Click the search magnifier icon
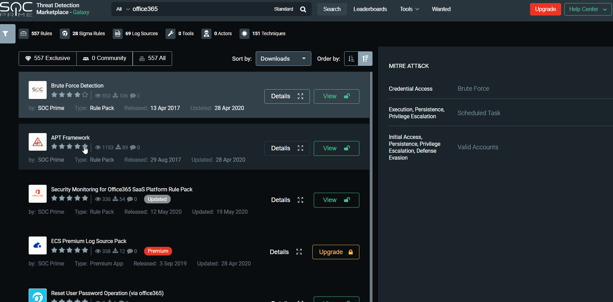The width and height of the screenshot is (613, 302). [x=303, y=9]
